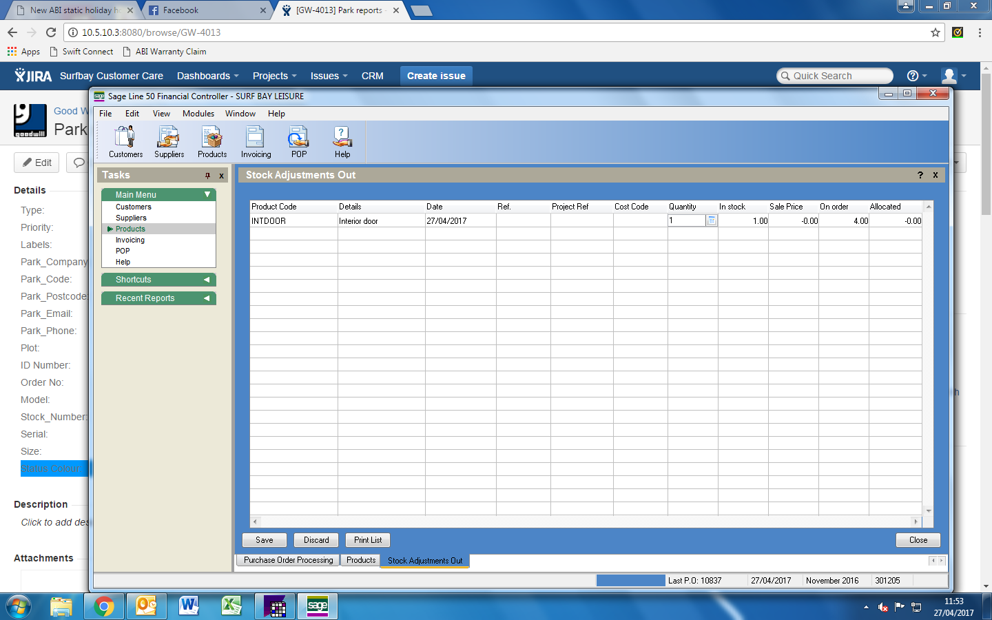Image resolution: width=992 pixels, height=620 pixels.
Task: Select Invoicing in the Tasks list
Action: (x=130, y=240)
